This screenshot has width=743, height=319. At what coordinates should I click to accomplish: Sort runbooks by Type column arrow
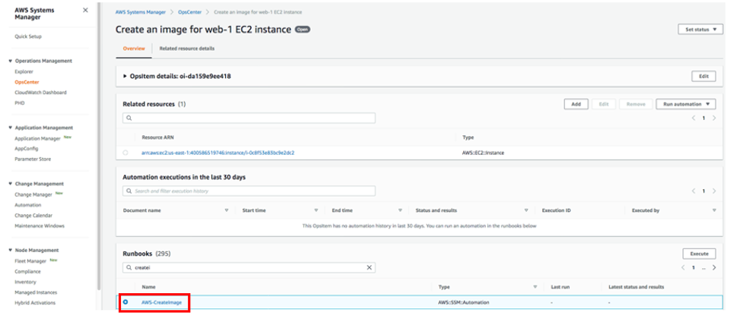pyautogui.click(x=535, y=287)
